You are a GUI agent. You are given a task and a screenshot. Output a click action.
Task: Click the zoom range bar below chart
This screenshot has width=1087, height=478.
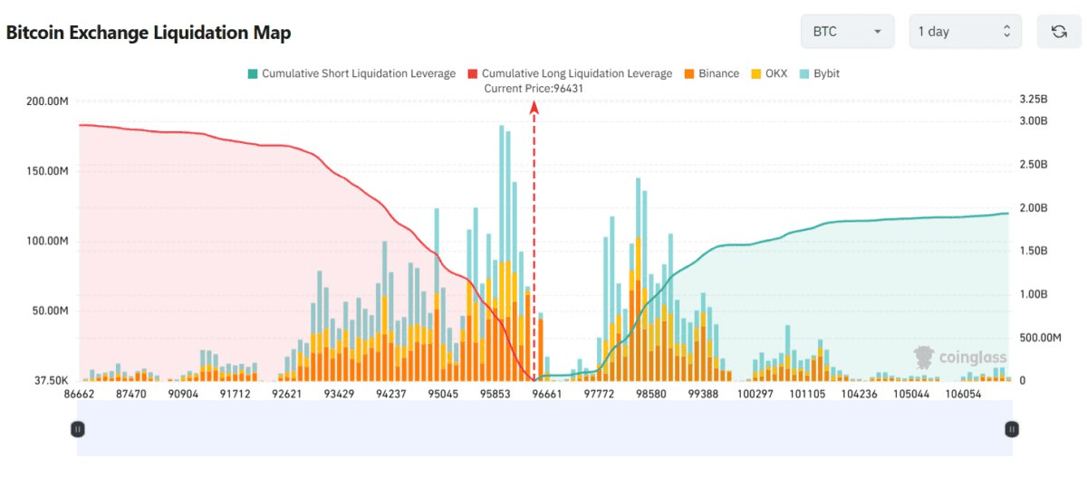[543, 429]
